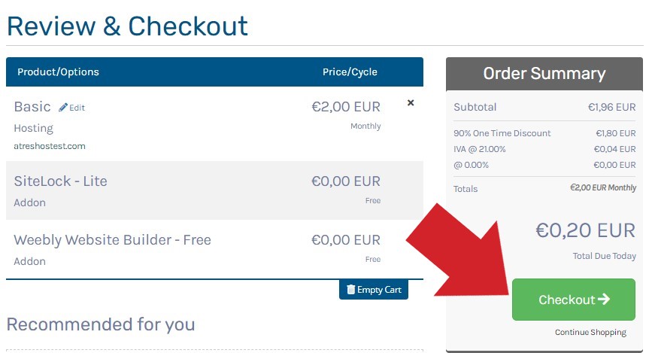Click the arrow icon on Checkout button
This screenshot has width=649, height=353.
tap(604, 299)
